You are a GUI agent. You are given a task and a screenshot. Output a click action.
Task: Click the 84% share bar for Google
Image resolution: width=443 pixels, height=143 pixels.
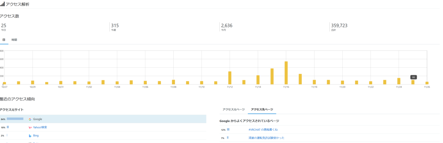(15, 119)
